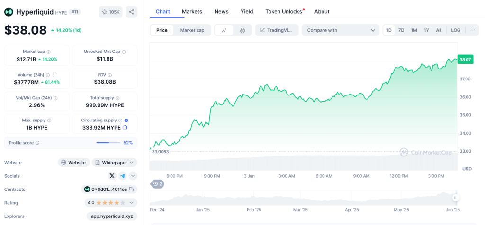The width and height of the screenshot is (485, 225).
Task: Add Hyperliquid to watchlist with star button
Action: (x=110, y=12)
